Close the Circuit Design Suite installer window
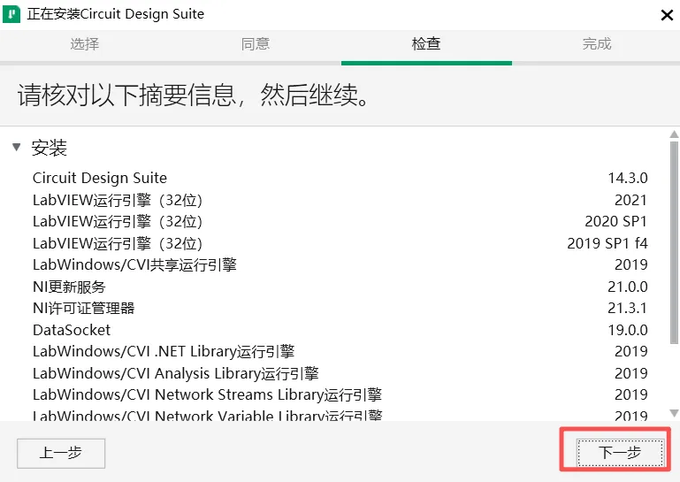This screenshot has width=680, height=482. click(x=667, y=15)
